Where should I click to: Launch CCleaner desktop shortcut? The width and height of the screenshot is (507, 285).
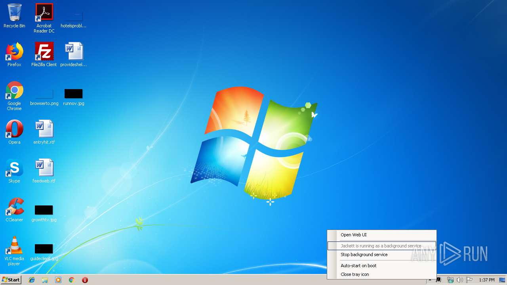point(14,210)
